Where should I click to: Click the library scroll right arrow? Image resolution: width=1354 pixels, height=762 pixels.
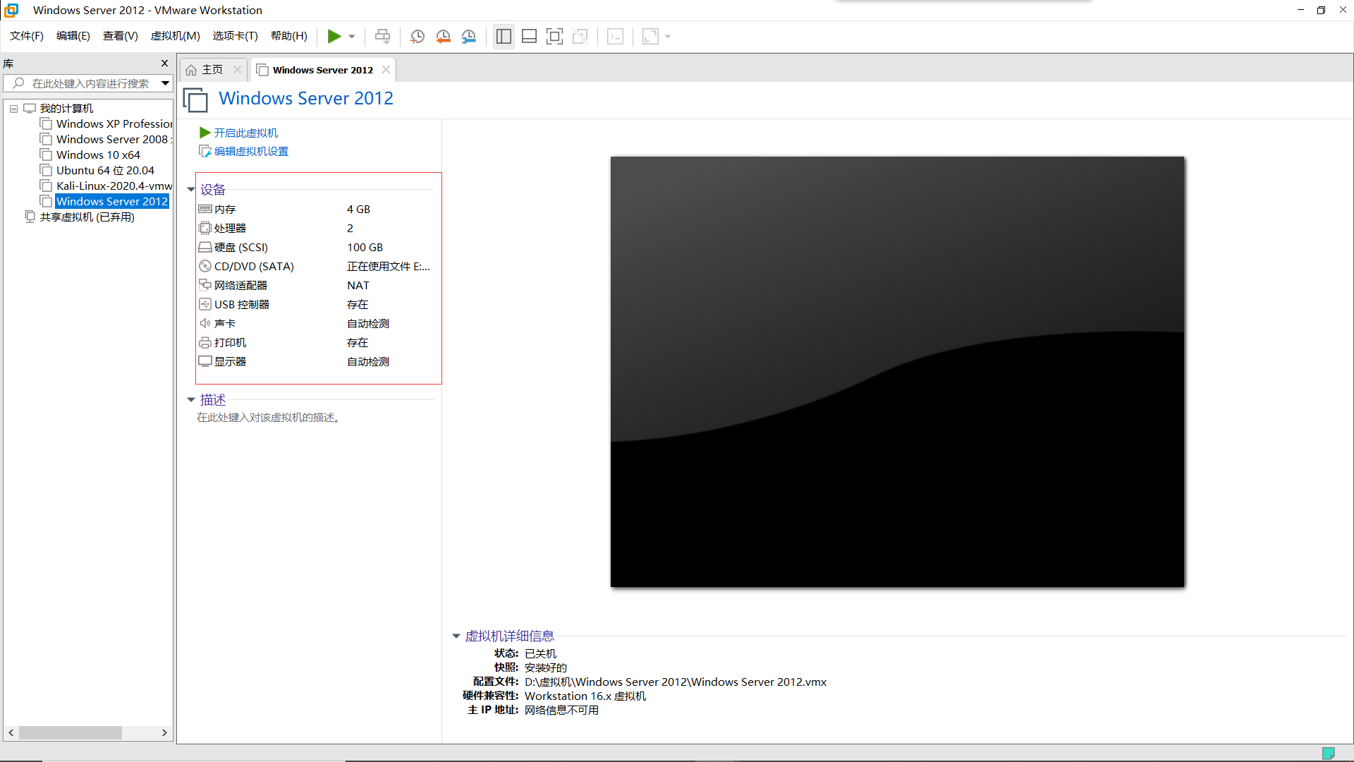164,733
